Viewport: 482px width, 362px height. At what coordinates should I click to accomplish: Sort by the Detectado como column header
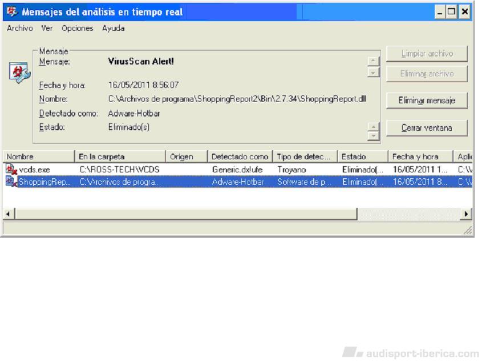click(240, 156)
